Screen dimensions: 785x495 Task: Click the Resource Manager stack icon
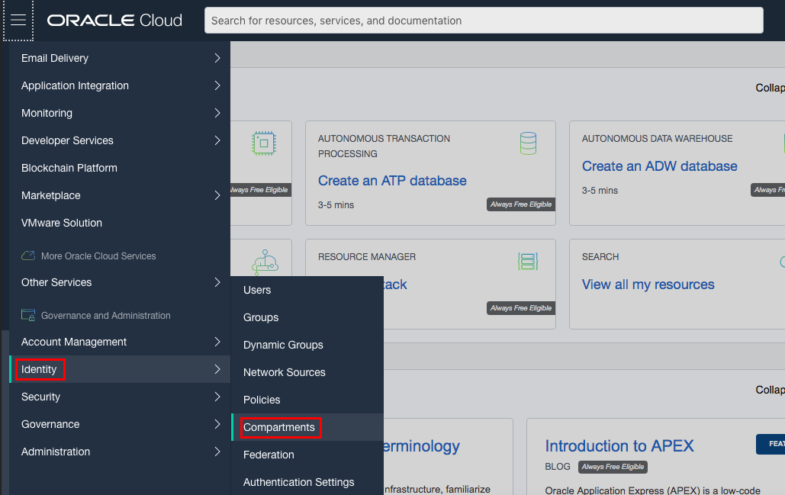pyautogui.click(x=528, y=262)
